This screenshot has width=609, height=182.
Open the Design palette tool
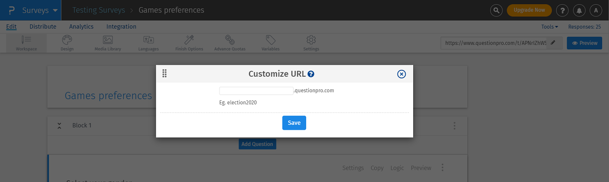coord(67,43)
